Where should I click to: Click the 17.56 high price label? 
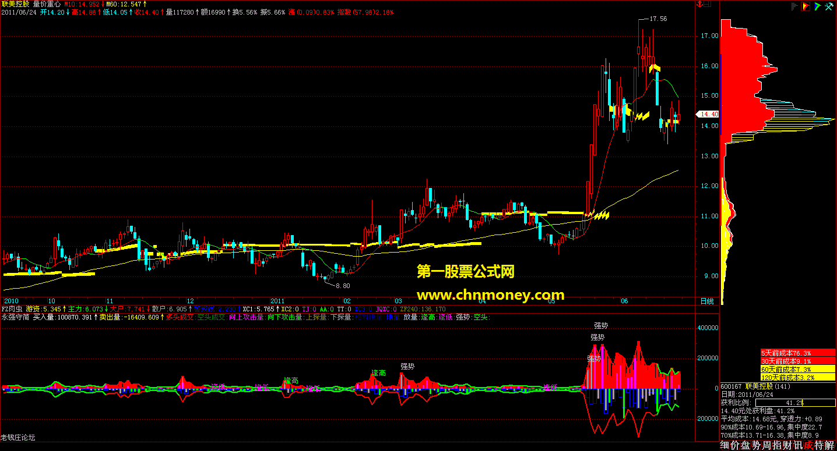click(658, 19)
